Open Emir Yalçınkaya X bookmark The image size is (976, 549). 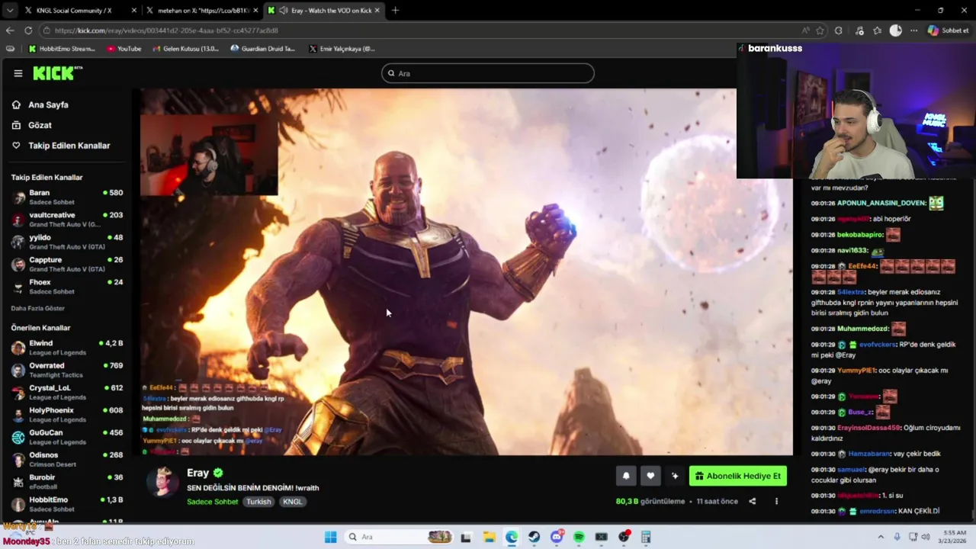342,49
